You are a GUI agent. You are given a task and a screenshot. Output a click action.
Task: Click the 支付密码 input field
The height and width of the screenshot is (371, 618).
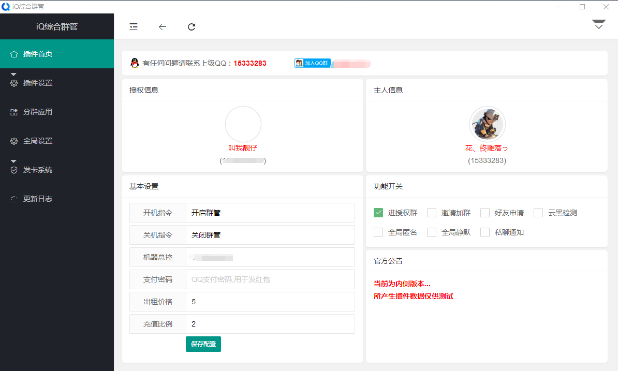click(x=270, y=279)
